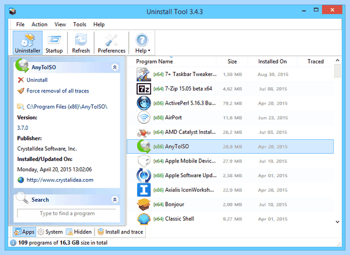Viewport: 350px width, 255px height.
Task: Click the Refresh toolbar icon
Action: 81,43
